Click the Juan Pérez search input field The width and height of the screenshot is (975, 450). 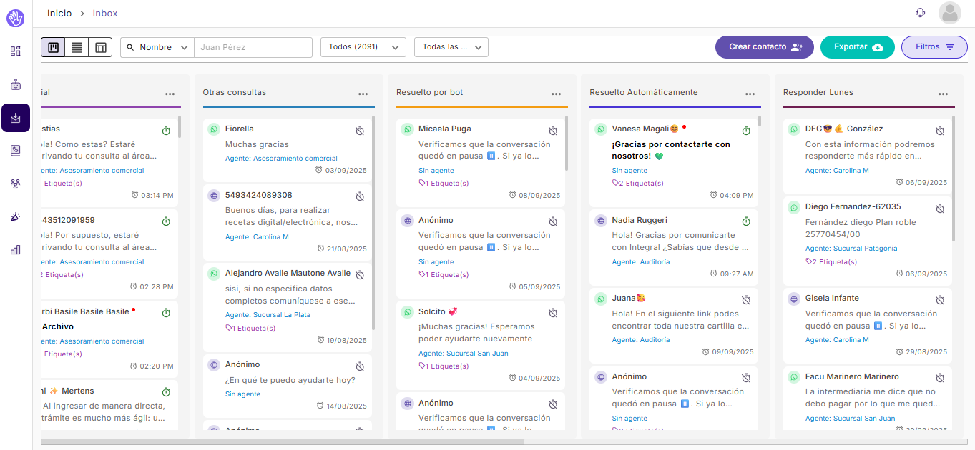(x=253, y=47)
